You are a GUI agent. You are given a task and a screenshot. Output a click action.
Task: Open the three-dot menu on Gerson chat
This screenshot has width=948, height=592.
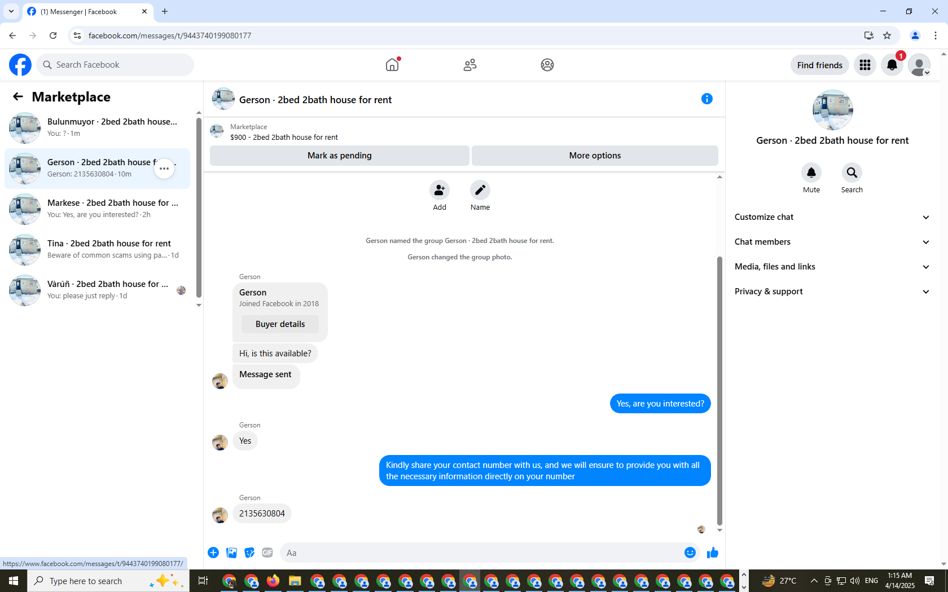(x=164, y=169)
